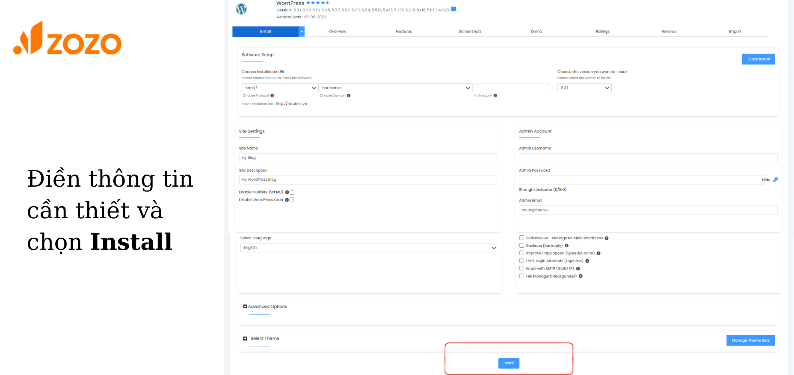Click the Admin Email field

[648, 210]
